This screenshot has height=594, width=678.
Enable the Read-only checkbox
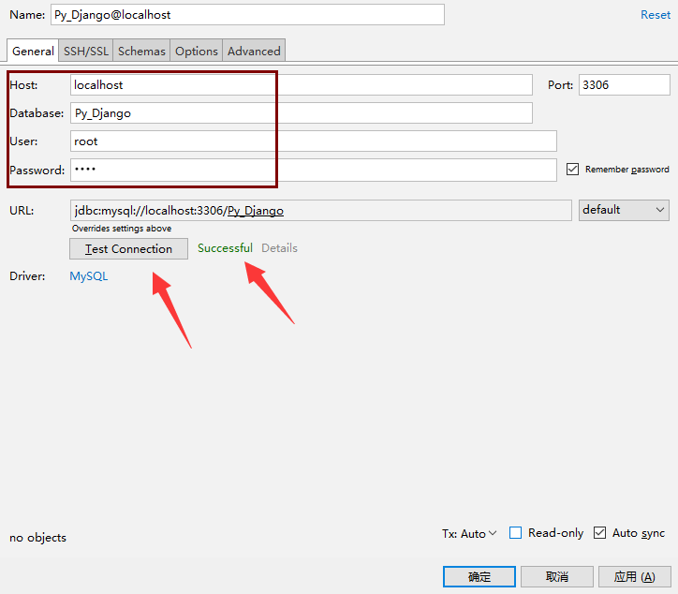click(515, 532)
